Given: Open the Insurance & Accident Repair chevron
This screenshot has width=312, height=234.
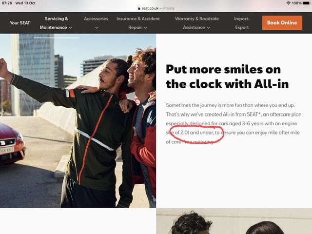Looking at the screenshot, I should [x=145, y=28].
